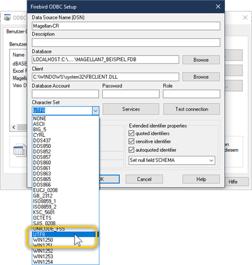Select DOS860 character set
This screenshot has height=265, width=252.
(66, 163)
